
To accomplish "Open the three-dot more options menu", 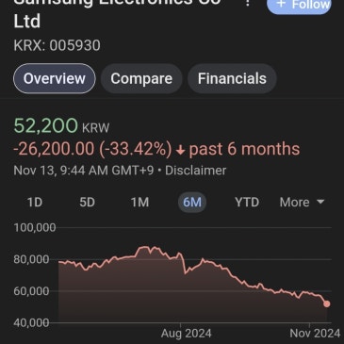I will (248, 3).
